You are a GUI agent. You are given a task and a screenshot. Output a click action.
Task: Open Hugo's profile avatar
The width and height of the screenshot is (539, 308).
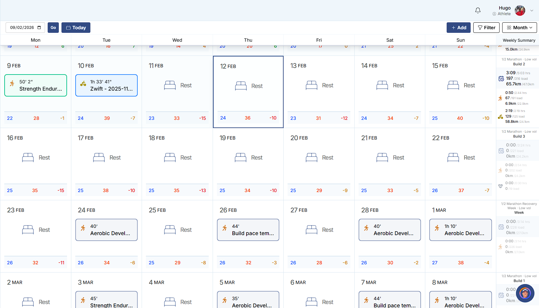pos(520,11)
